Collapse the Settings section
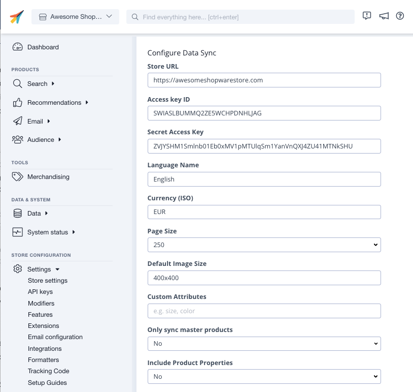The width and height of the screenshot is (413, 392). pos(40,269)
